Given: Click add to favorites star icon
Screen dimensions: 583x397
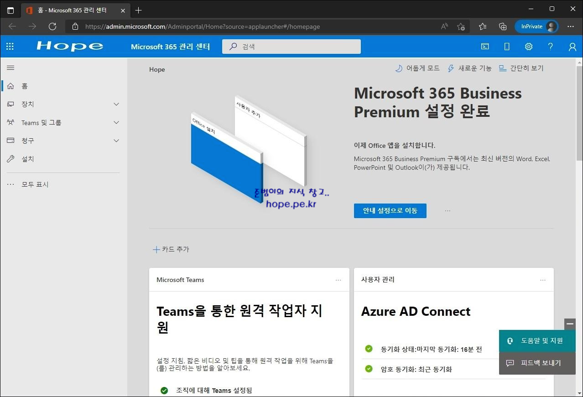Looking at the screenshot, I should [x=461, y=26].
